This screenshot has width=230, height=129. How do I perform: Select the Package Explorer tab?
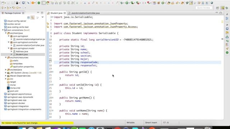(13, 13)
